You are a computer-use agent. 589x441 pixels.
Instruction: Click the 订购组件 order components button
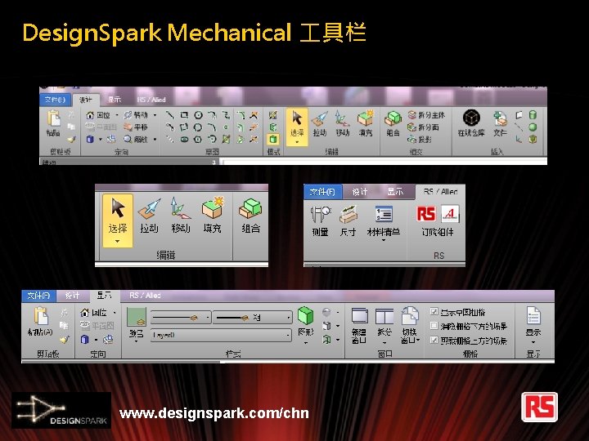(438, 221)
